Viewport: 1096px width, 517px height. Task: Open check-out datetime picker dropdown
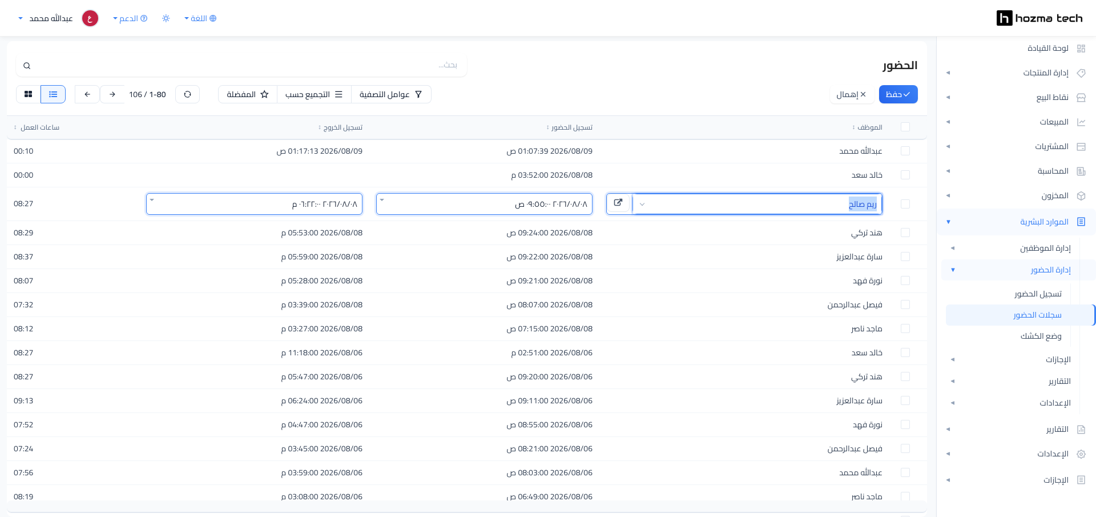pyautogui.click(x=152, y=200)
